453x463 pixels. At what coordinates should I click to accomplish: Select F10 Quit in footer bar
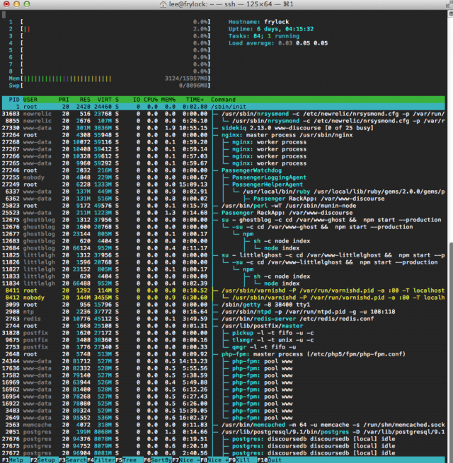(x=270, y=460)
